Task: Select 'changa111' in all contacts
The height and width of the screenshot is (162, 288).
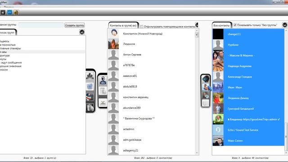Action: click(x=248, y=34)
